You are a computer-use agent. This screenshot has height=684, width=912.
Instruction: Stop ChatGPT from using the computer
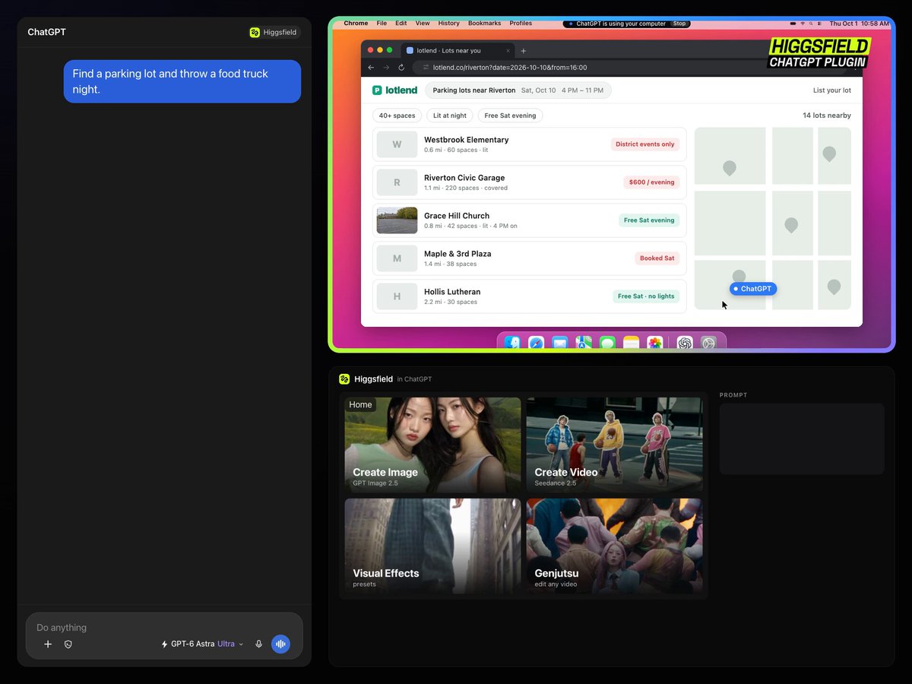pos(679,24)
